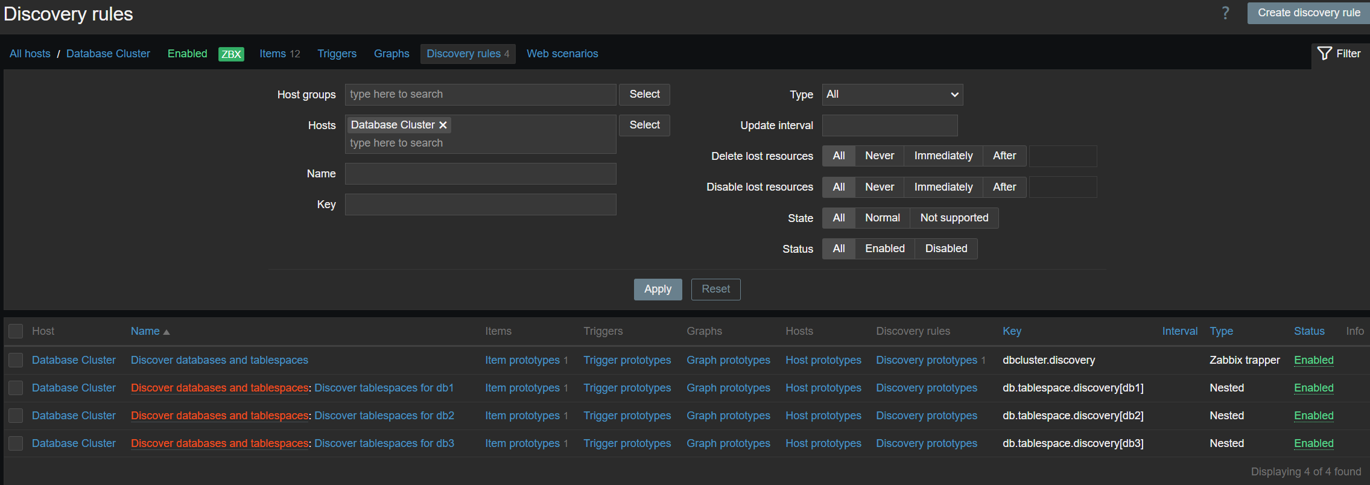Click the Filter funnel icon tab

point(1339,54)
